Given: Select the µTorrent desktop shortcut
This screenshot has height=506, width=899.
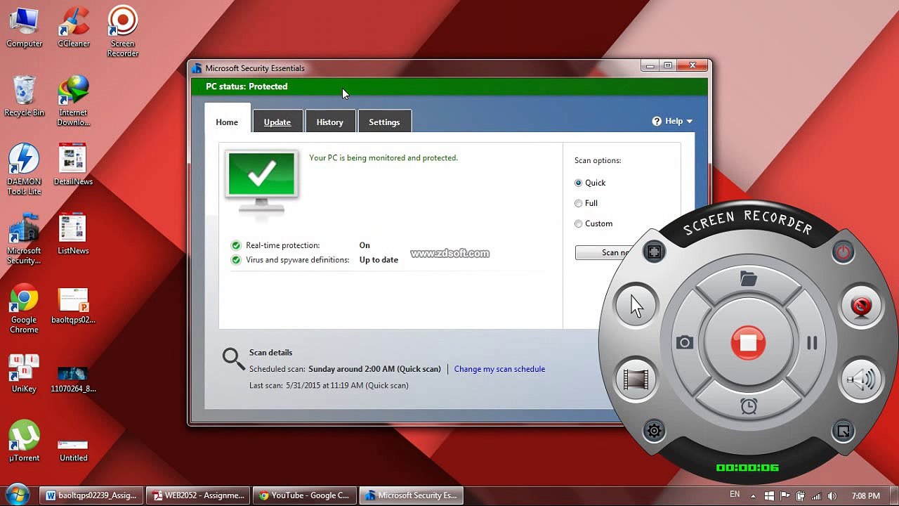Looking at the screenshot, I should (24, 441).
